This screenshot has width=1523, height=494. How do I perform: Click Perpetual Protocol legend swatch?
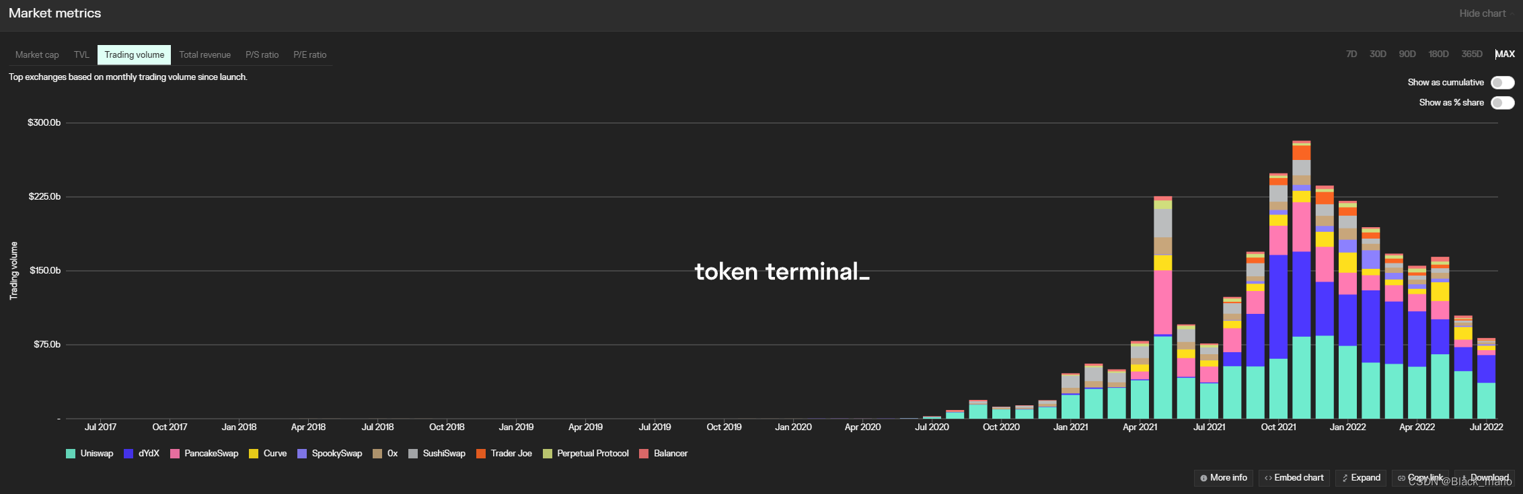(548, 454)
